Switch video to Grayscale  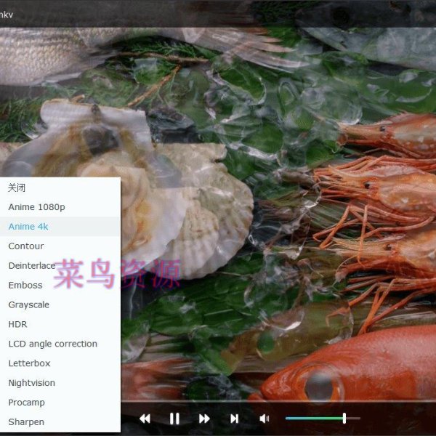(29, 305)
